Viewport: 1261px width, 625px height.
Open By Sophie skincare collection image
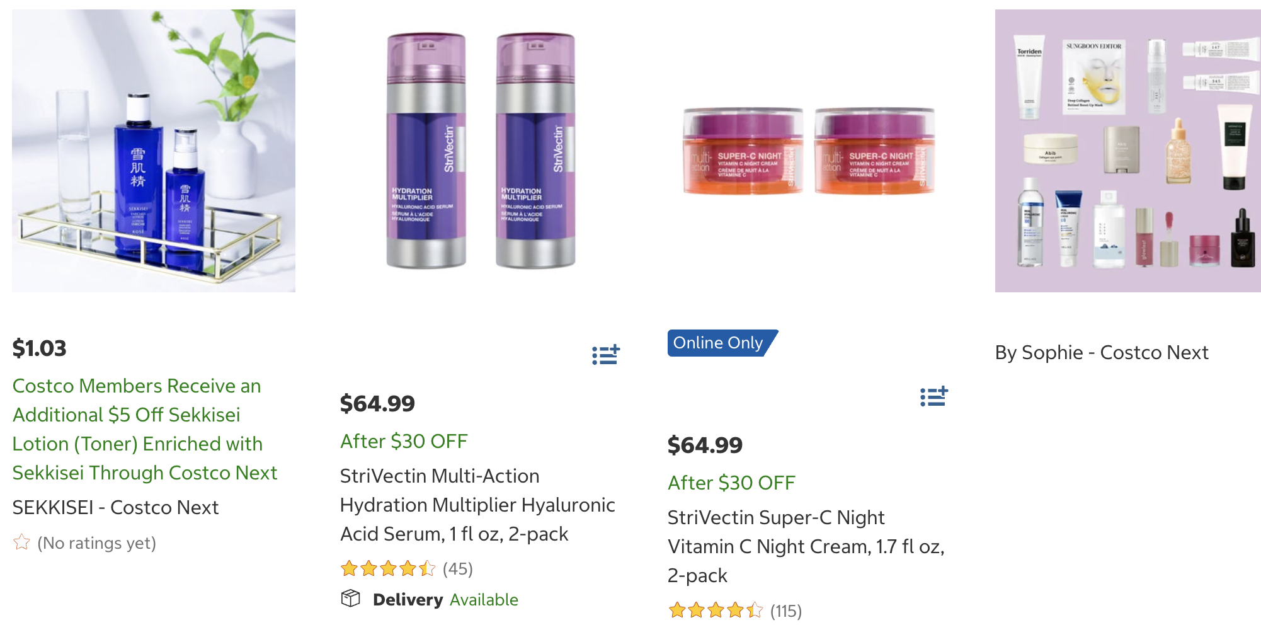[x=1127, y=151]
